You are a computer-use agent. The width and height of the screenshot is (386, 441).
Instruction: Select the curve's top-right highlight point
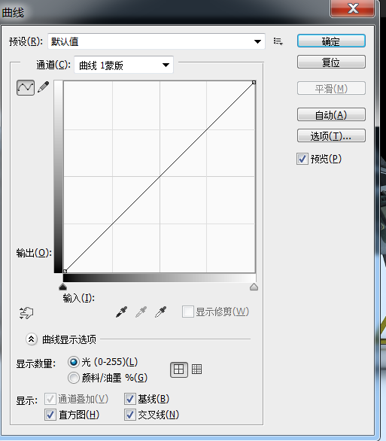pyautogui.click(x=254, y=83)
